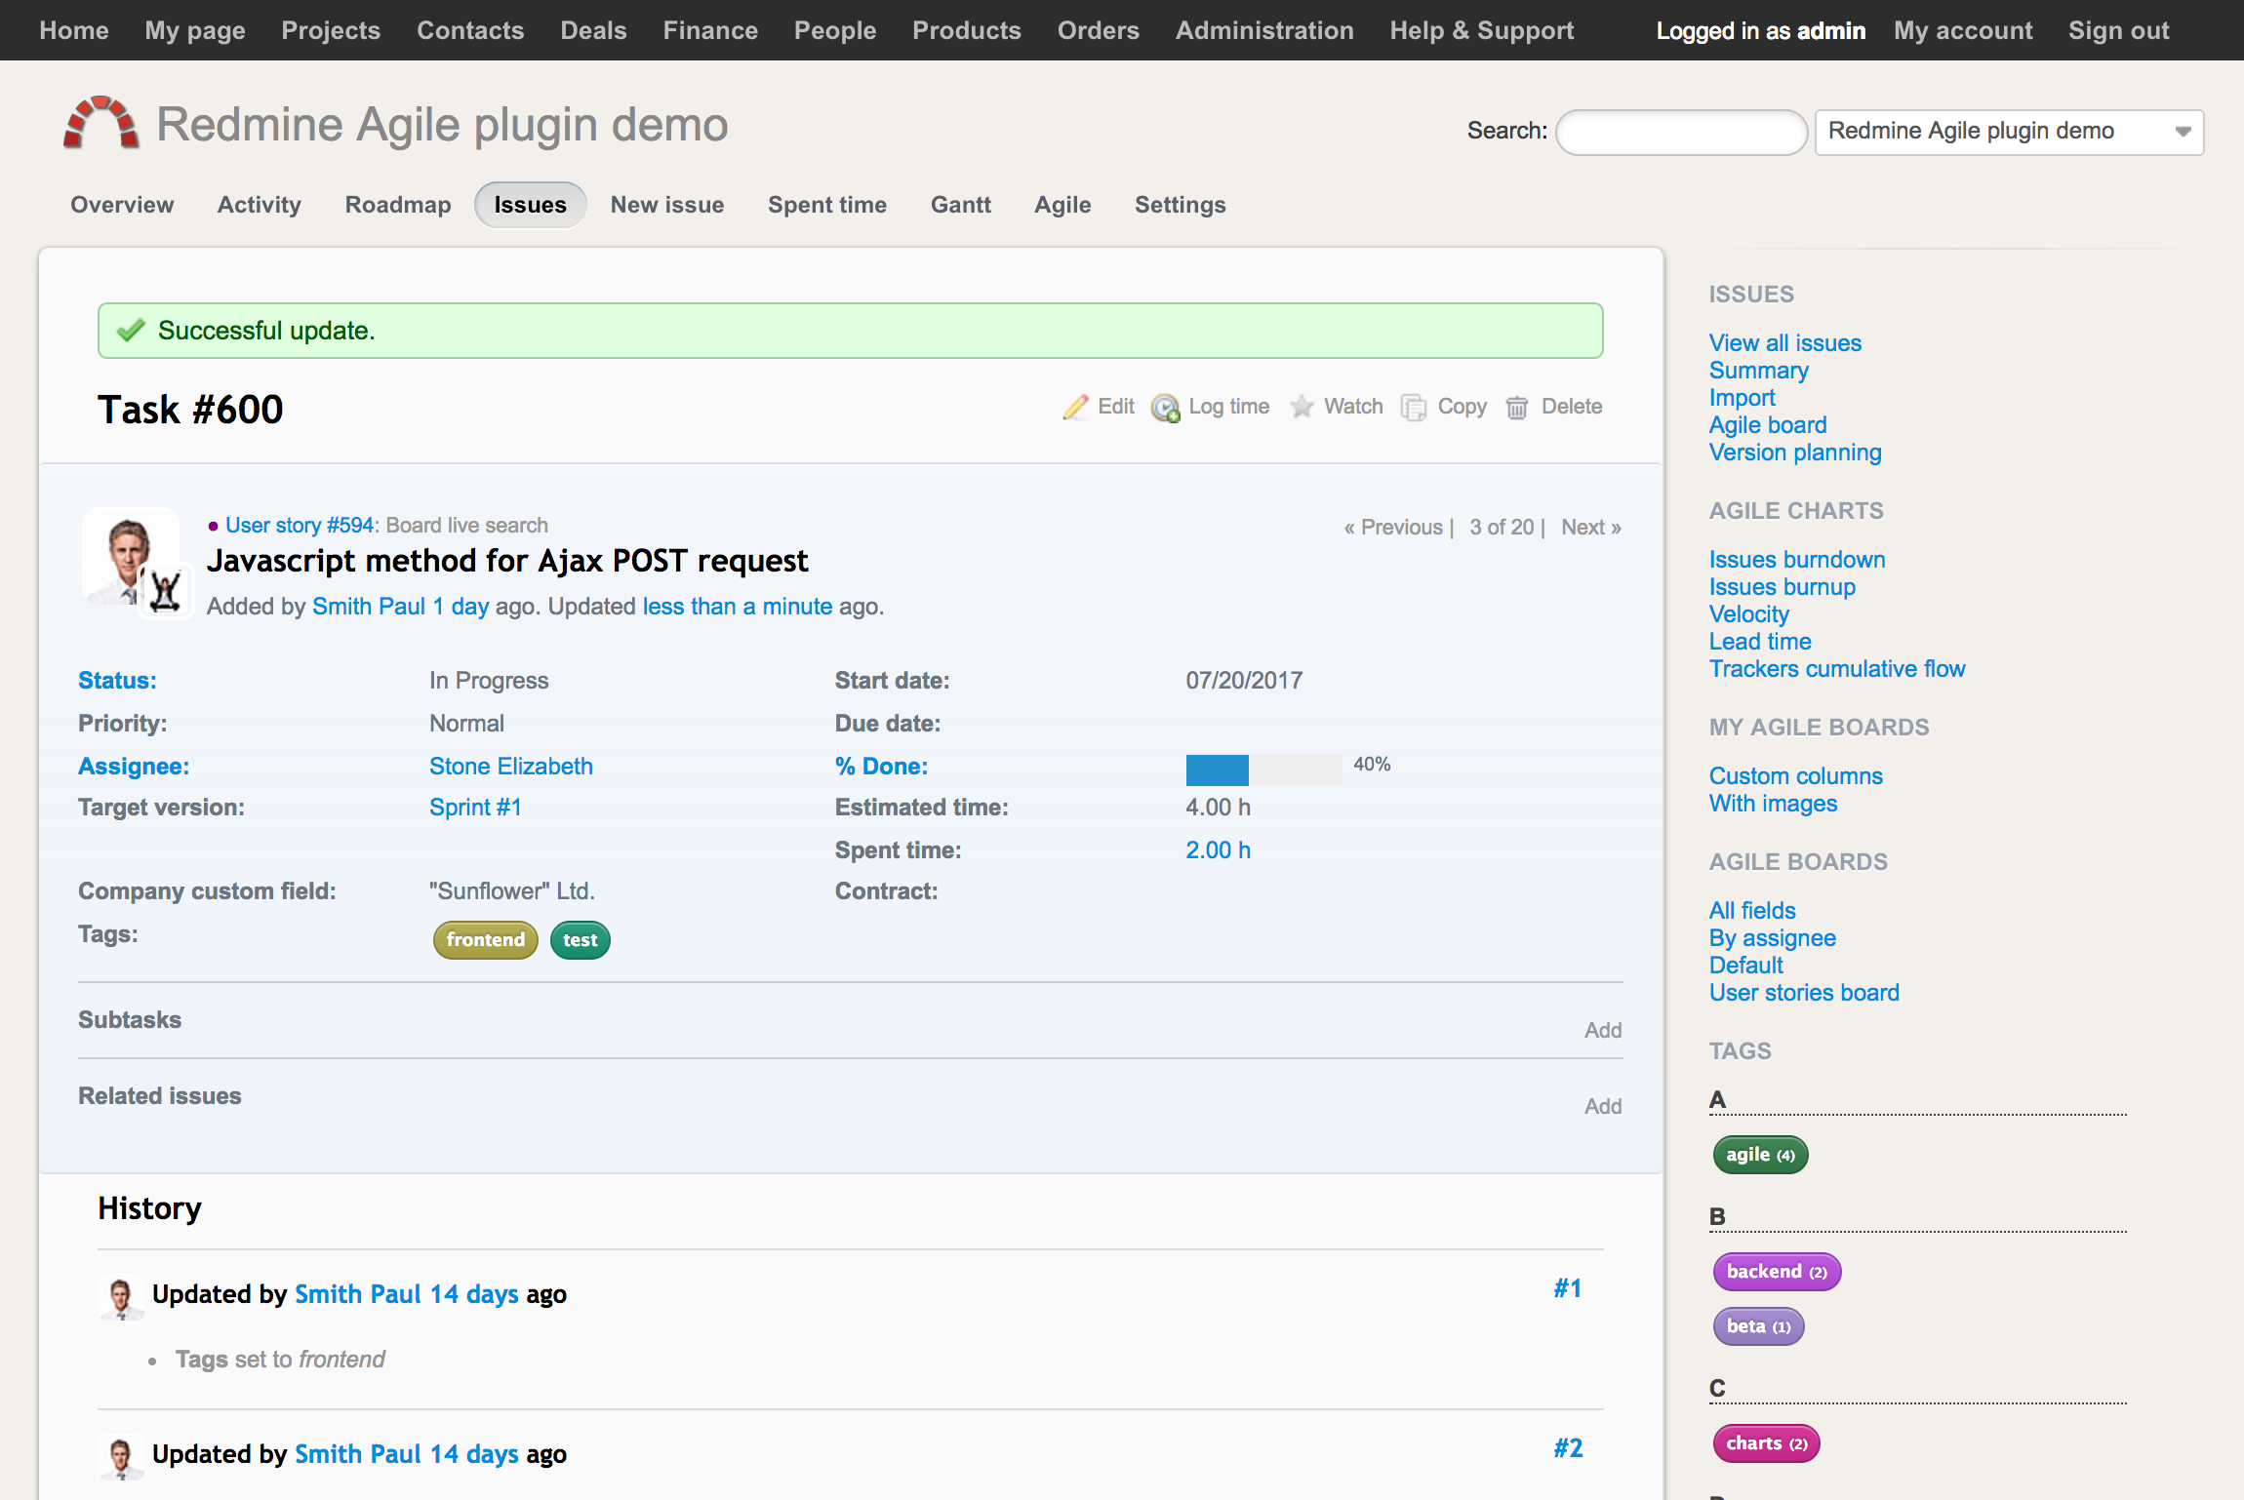Click the % Done progress bar
The image size is (2244, 1500).
pyautogui.click(x=1262, y=770)
